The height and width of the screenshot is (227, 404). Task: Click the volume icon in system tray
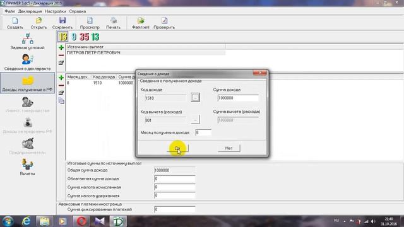373,221
